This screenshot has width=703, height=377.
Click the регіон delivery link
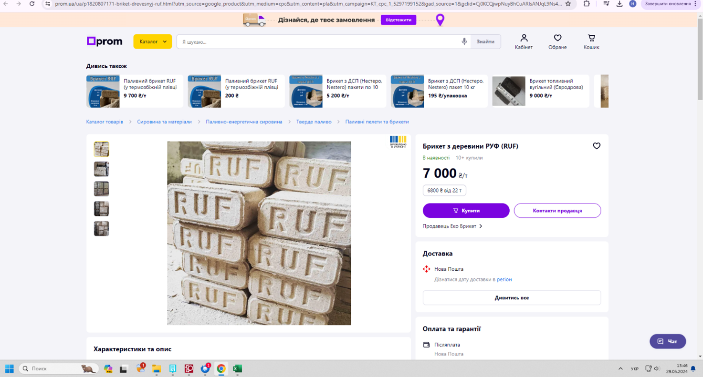point(504,279)
